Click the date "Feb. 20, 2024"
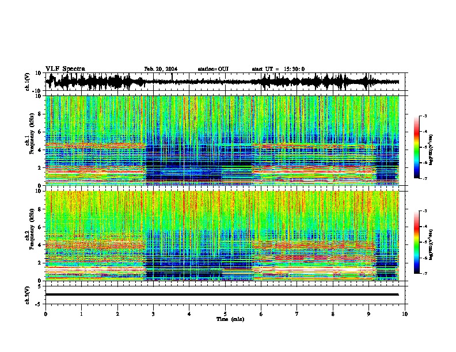 click(x=161, y=69)
